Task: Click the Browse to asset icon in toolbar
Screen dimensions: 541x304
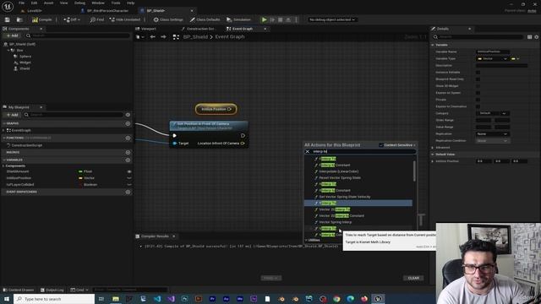Action: point(19,19)
